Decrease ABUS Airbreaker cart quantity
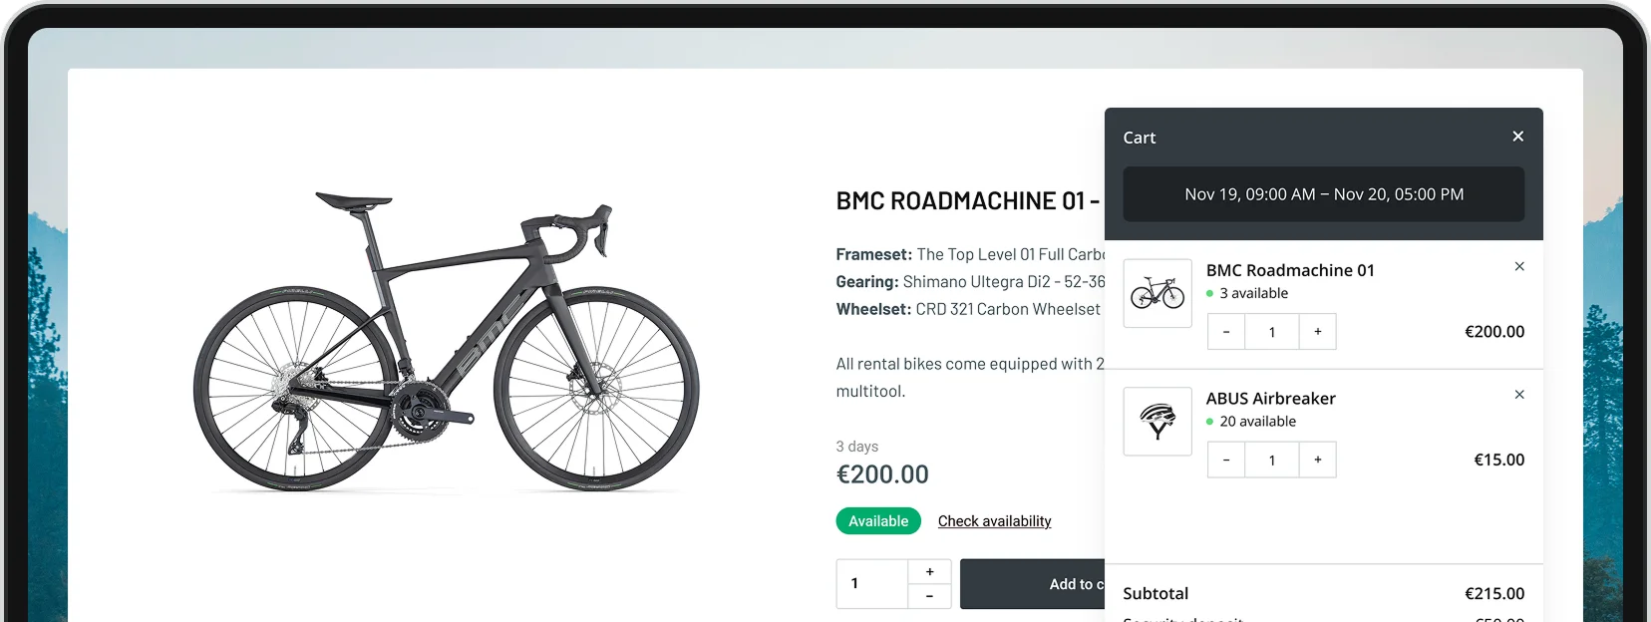This screenshot has width=1651, height=622. [x=1226, y=460]
